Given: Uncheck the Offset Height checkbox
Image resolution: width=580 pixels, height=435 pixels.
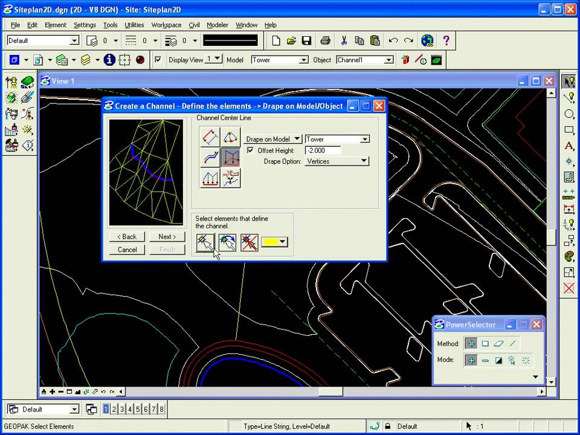Looking at the screenshot, I should click(250, 150).
